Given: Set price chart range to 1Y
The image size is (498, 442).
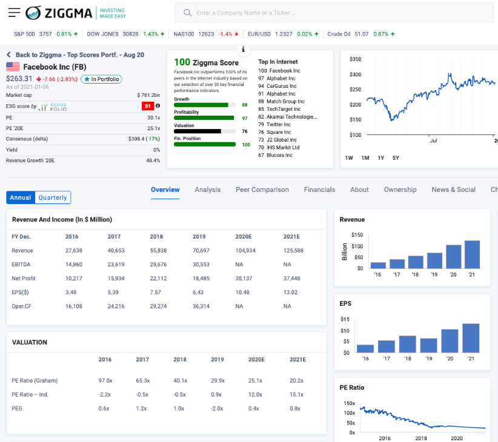Looking at the screenshot, I should click(x=381, y=157).
